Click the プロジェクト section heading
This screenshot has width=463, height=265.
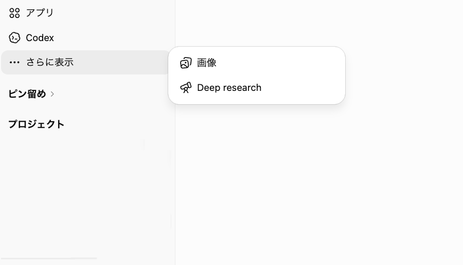37,124
